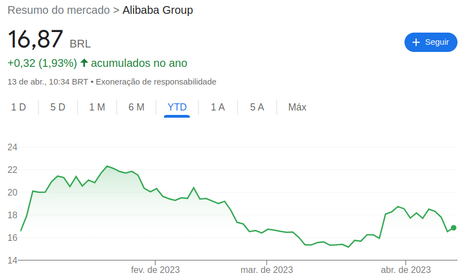Select the 5 D range tab
Viewport: 463px width, 279px height.
(57, 107)
